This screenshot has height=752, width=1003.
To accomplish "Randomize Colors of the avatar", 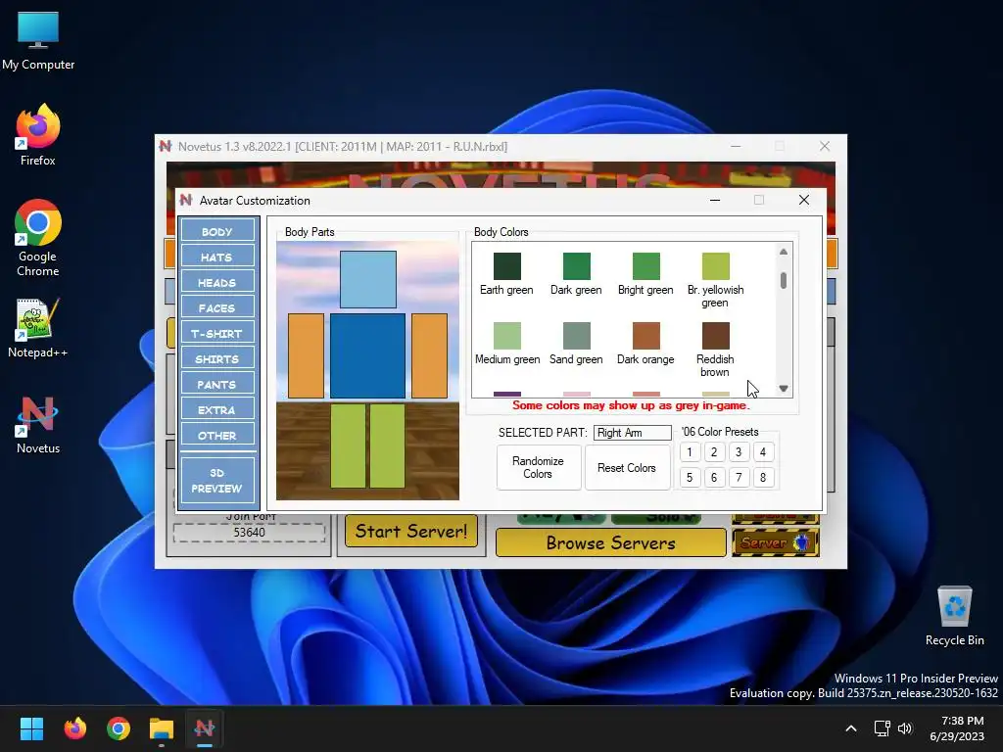I will click(x=539, y=467).
